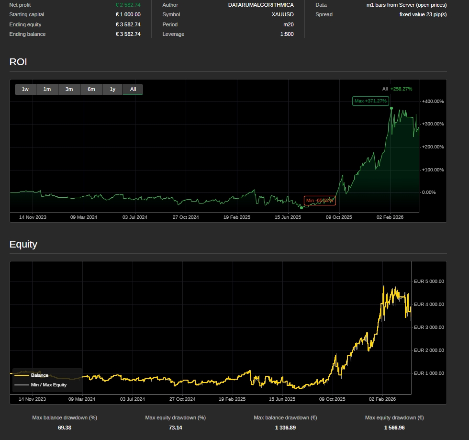The width and height of the screenshot is (469, 440).
Task: Click the All +258.27% ROI summary label
Action: click(397, 89)
